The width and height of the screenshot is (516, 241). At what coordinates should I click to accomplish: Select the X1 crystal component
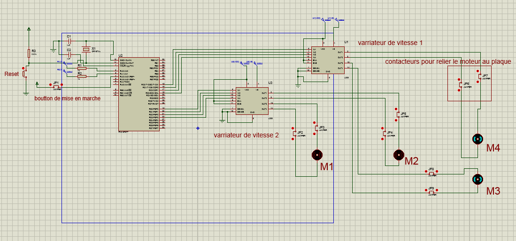point(86,49)
